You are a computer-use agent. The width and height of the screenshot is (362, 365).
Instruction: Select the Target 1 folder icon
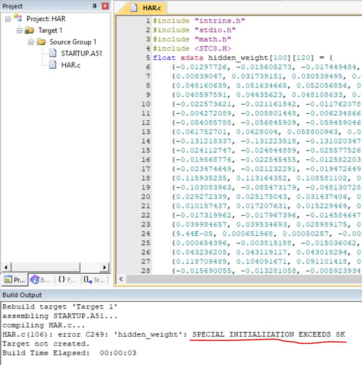click(30, 30)
